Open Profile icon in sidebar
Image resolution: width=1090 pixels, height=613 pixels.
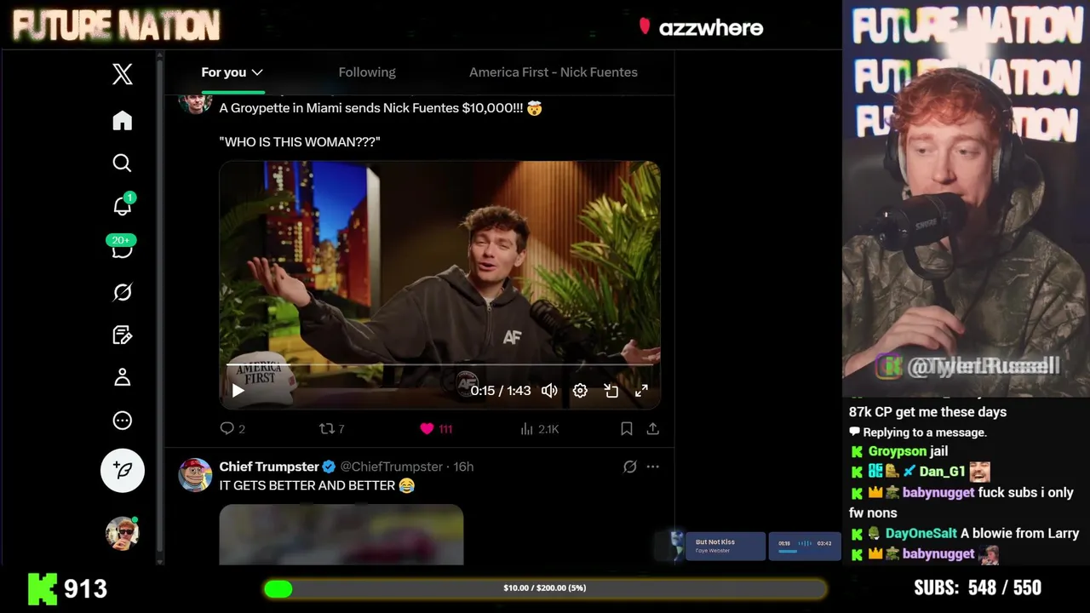[122, 377]
